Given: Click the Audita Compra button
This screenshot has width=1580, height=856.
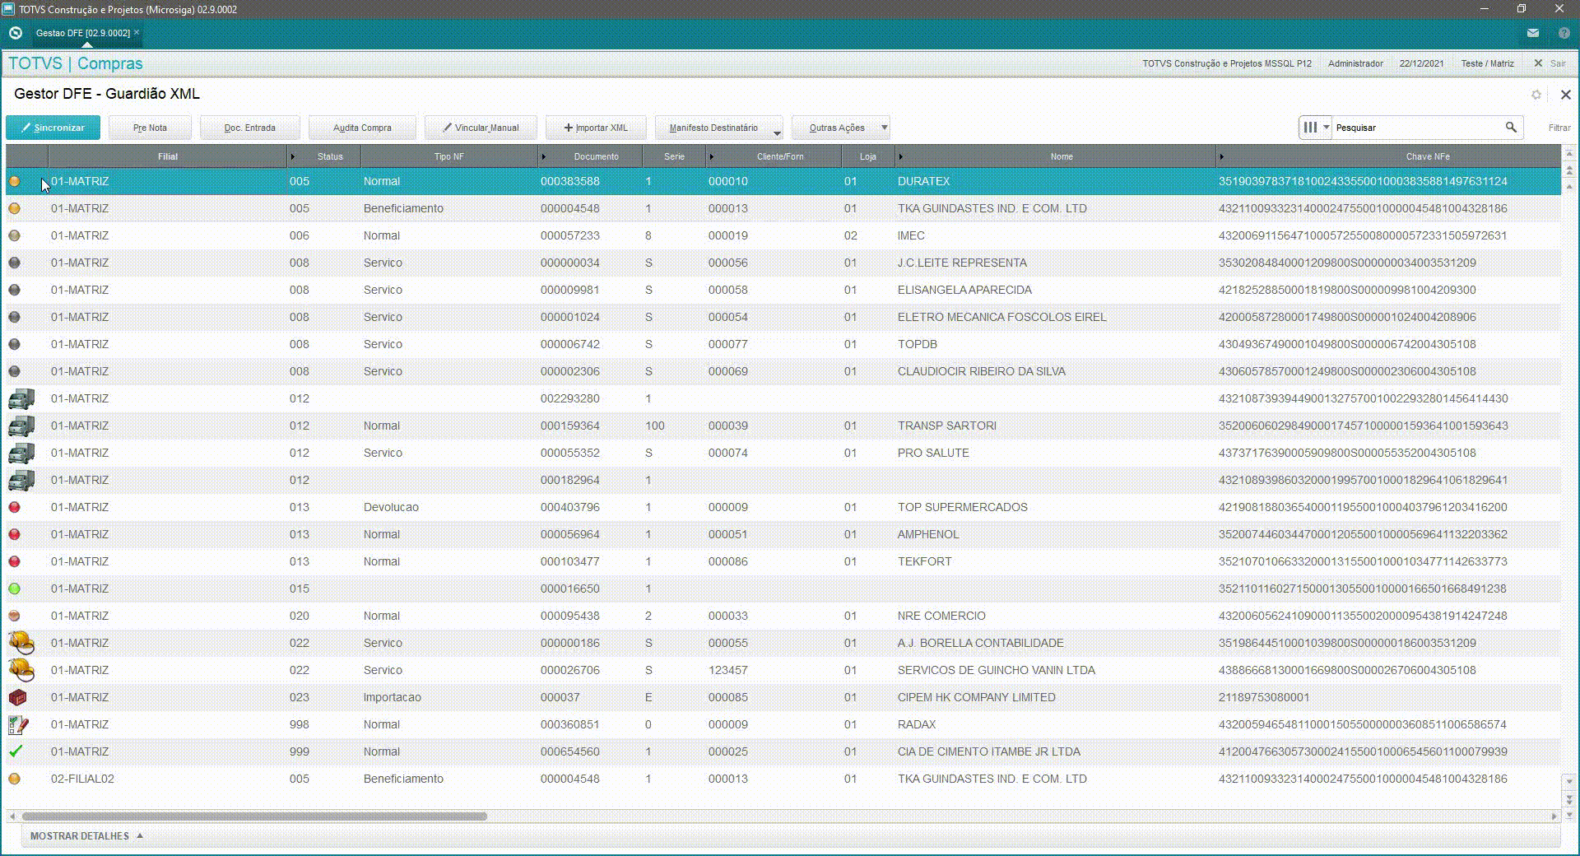Looking at the screenshot, I should 362,128.
